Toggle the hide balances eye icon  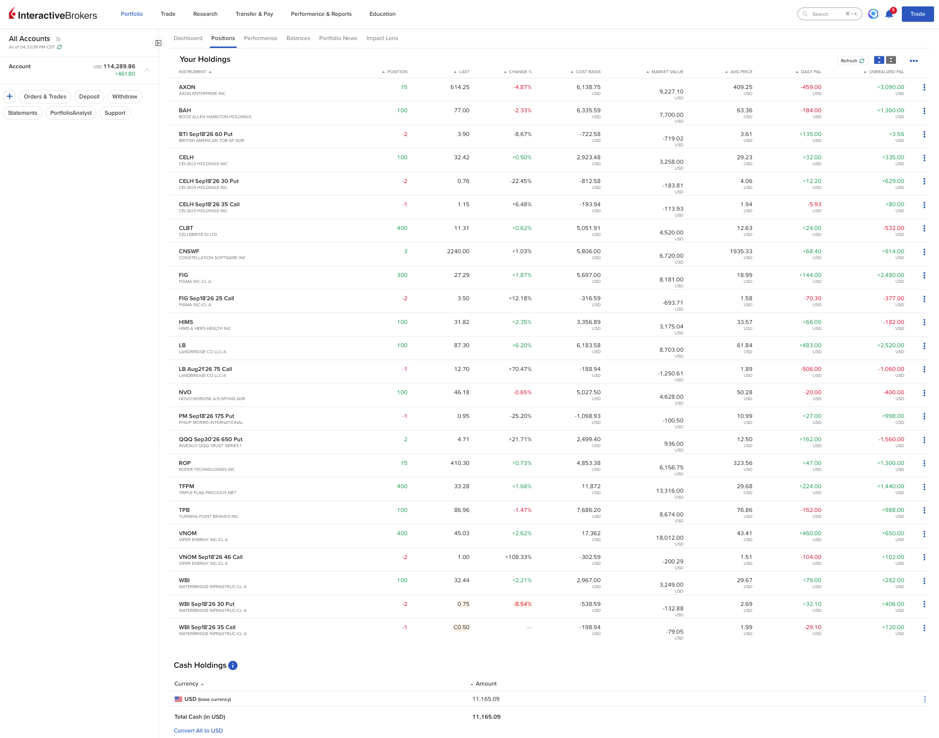(58, 39)
